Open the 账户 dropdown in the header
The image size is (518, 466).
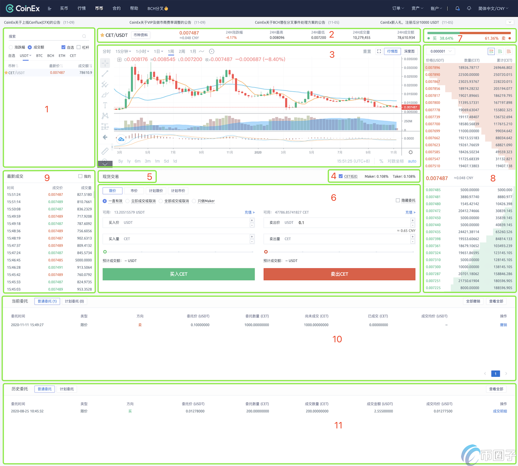[x=436, y=8]
